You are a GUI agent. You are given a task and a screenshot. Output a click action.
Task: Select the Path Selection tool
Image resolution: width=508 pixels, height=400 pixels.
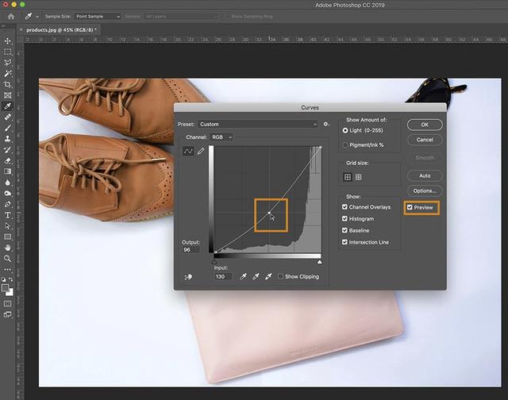pyautogui.click(x=7, y=226)
